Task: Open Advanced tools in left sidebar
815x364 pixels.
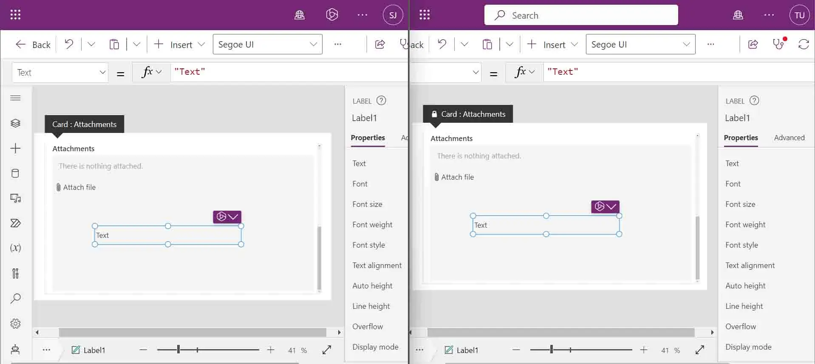Action: pos(15,273)
